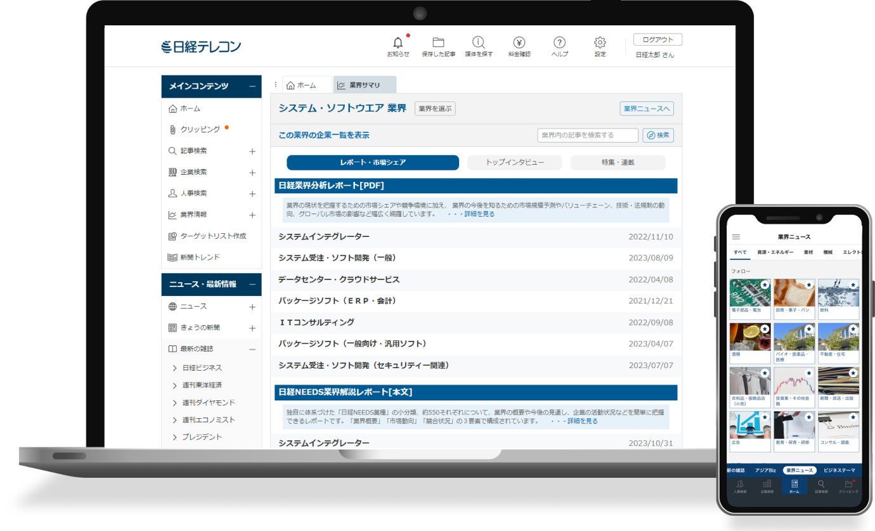Toggle follow star on 電子部品・電池 card
The image size is (875, 531).
tap(765, 286)
